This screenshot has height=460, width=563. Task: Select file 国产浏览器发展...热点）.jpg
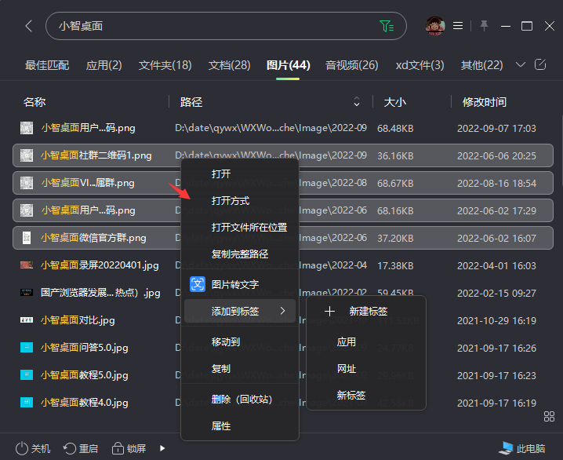point(100,293)
